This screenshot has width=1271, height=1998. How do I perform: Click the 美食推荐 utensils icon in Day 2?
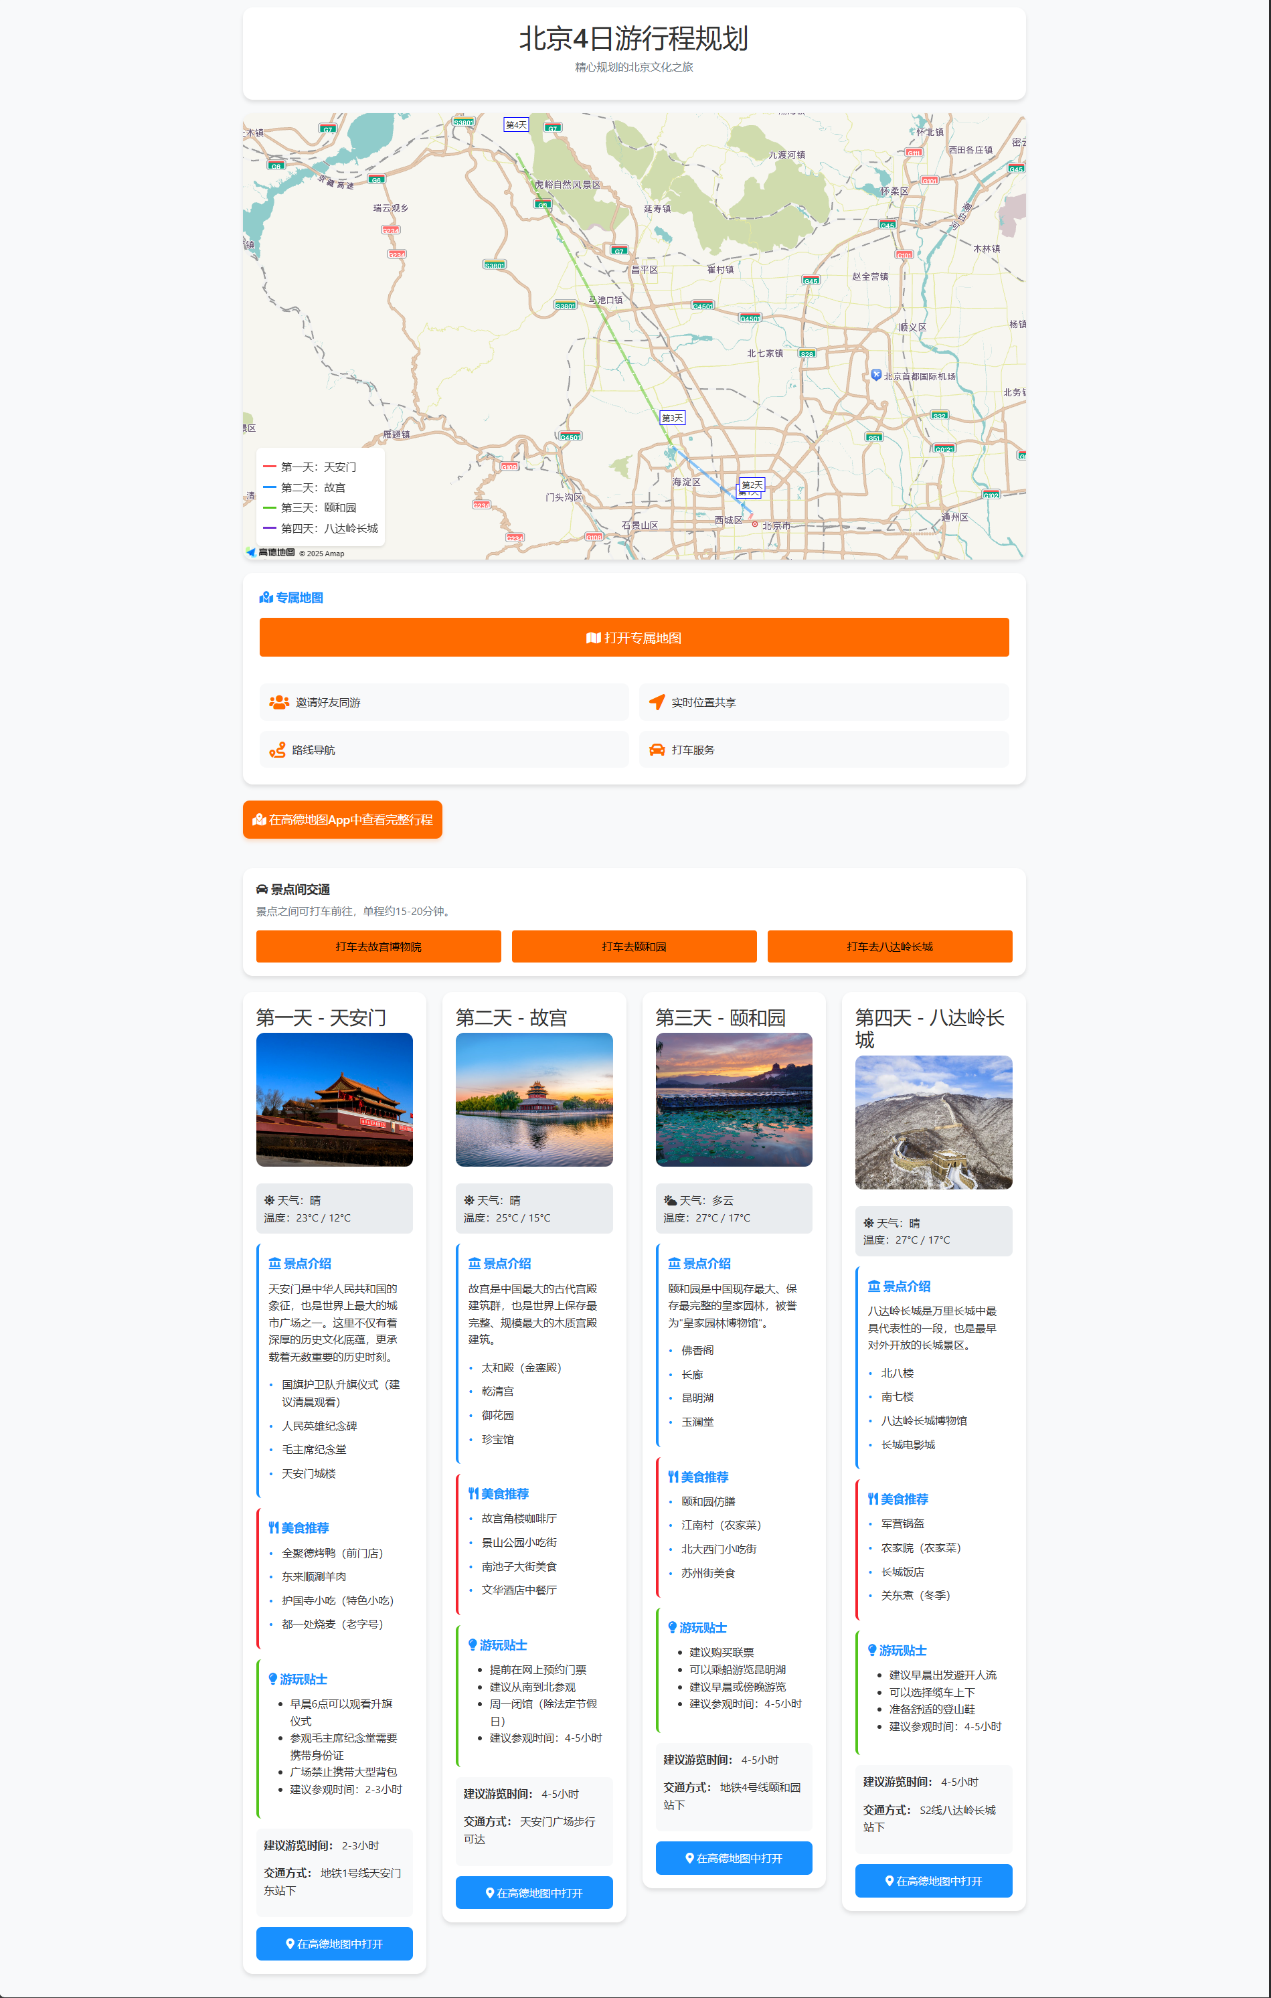(x=473, y=1493)
